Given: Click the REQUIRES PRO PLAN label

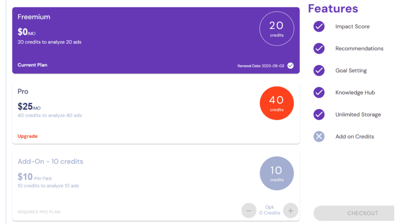Looking at the screenshot, I should point(38,212).
